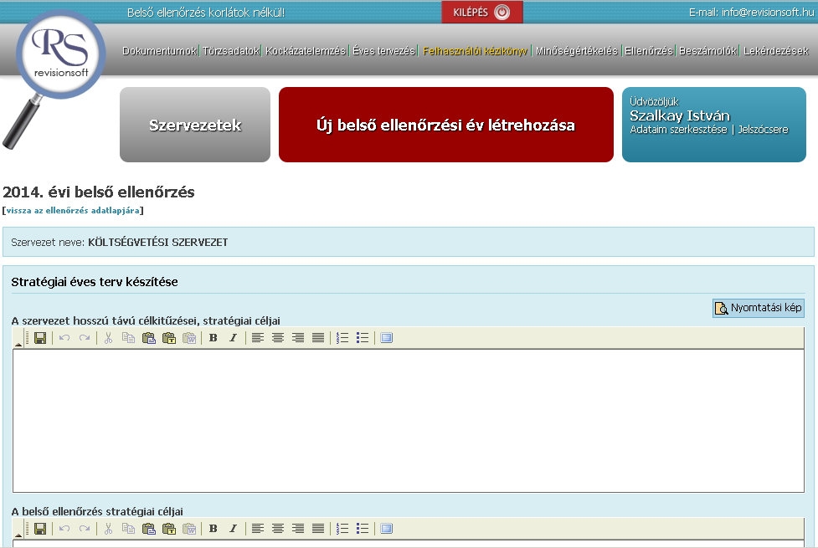Image resolution: width=818 pixels, height=548 pixels.
Task: Save in the first editor (szervezet célkitűzései) toolbar
Action: coord(40,338)
